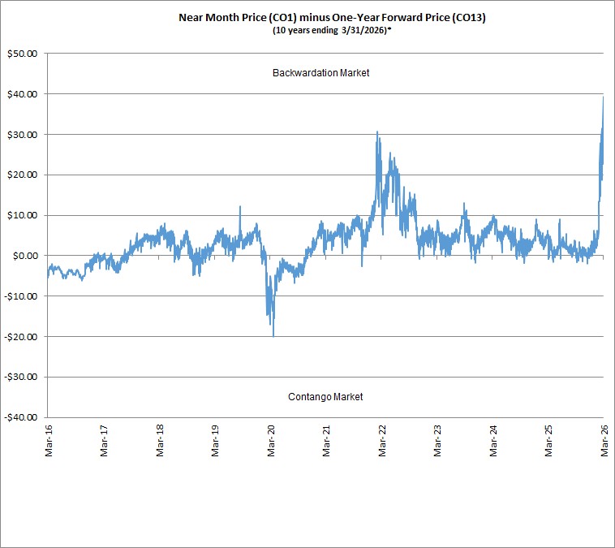
Task: Select the 'Backwardation Market' label
Action: (x=320, y=73)
